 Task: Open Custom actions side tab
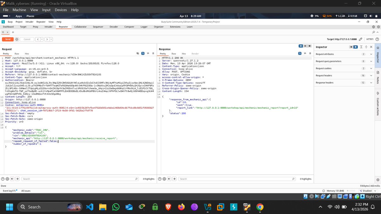pos(378,104)
